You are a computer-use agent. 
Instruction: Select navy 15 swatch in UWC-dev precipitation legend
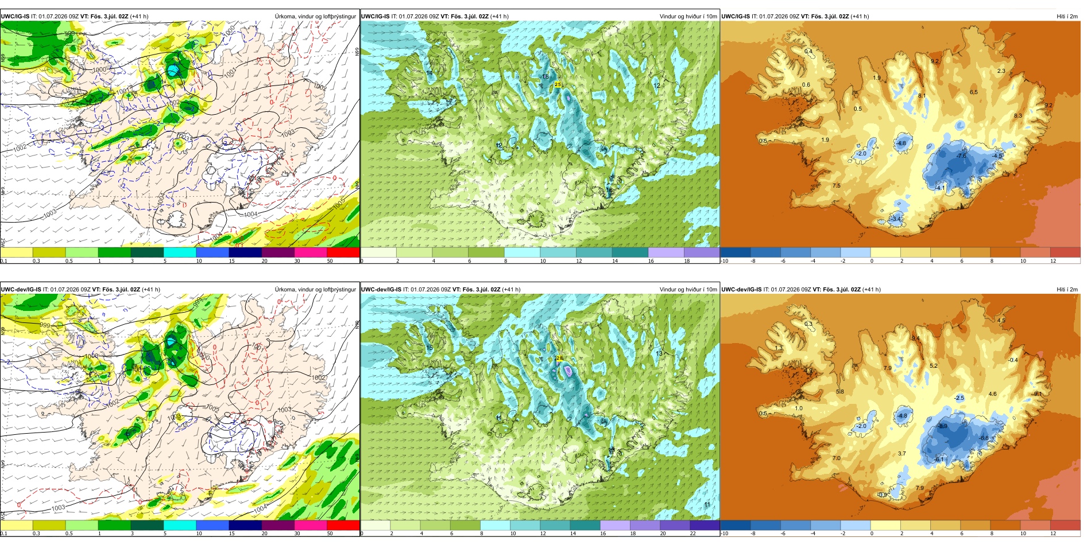click(245, 525)
